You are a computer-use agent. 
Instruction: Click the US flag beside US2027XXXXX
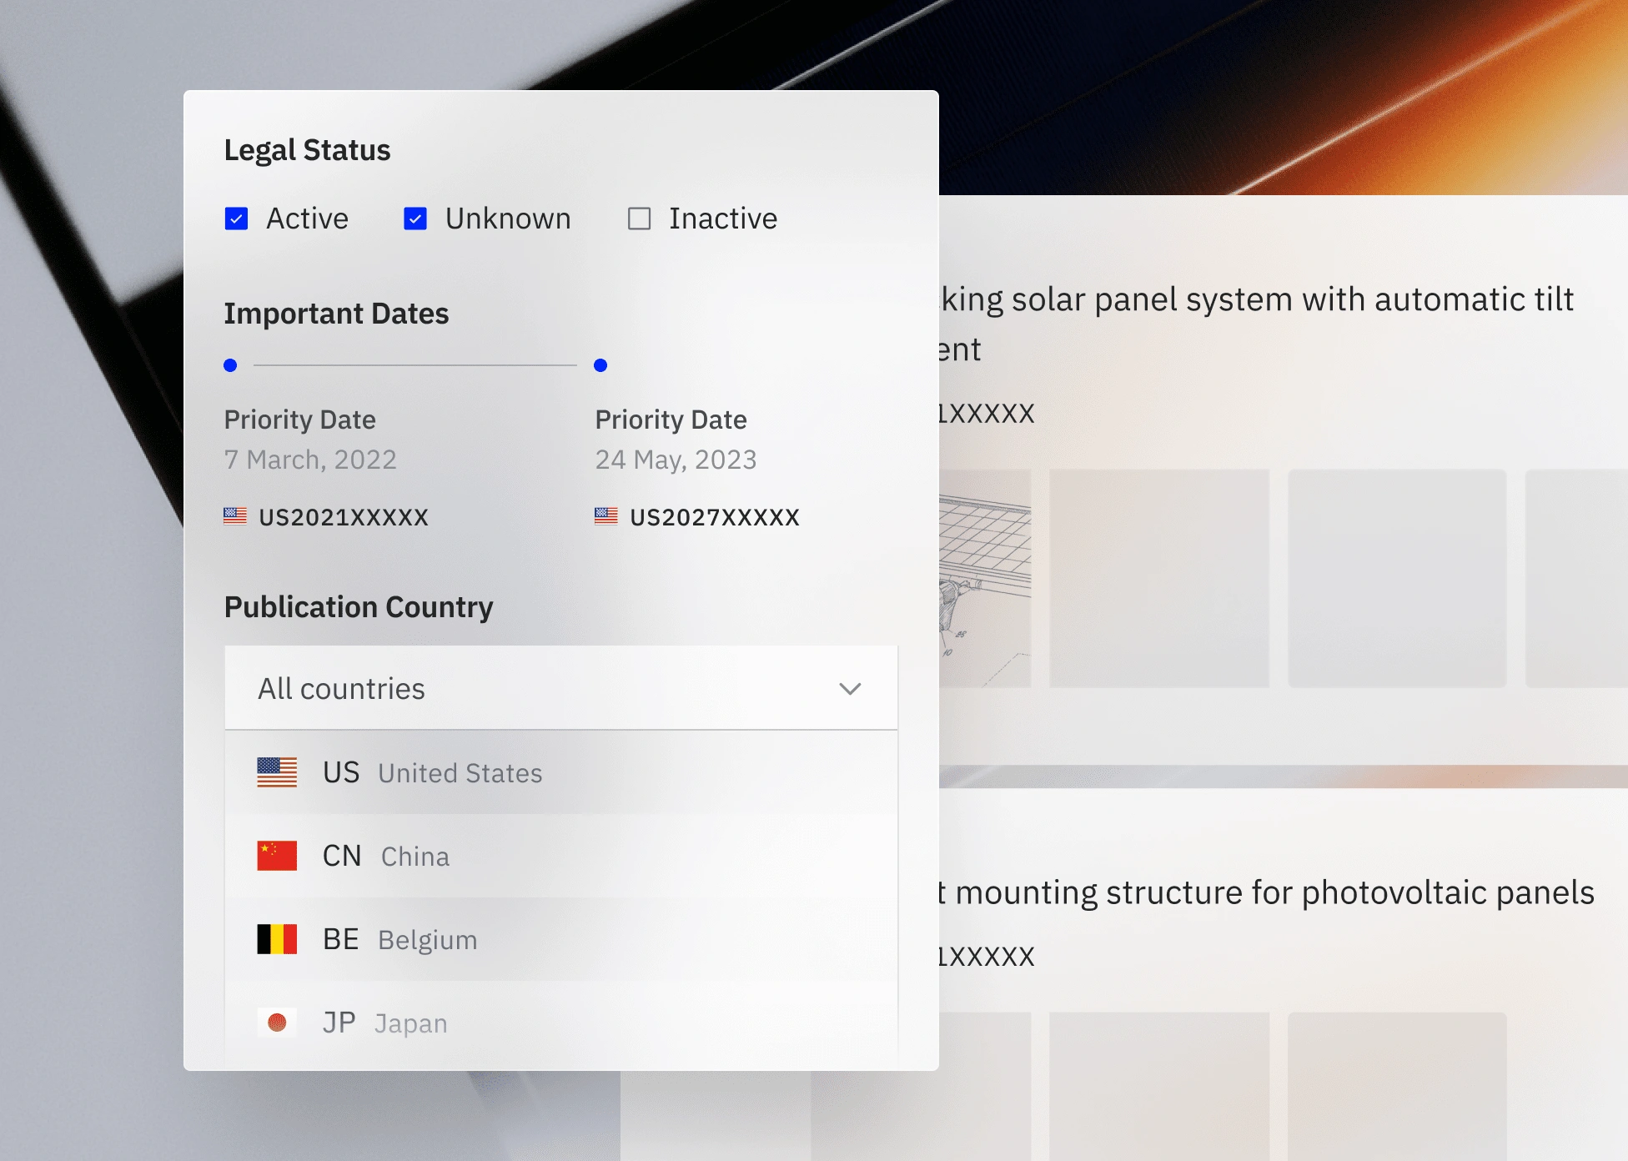pyautogui.click(x=606, y=516)
